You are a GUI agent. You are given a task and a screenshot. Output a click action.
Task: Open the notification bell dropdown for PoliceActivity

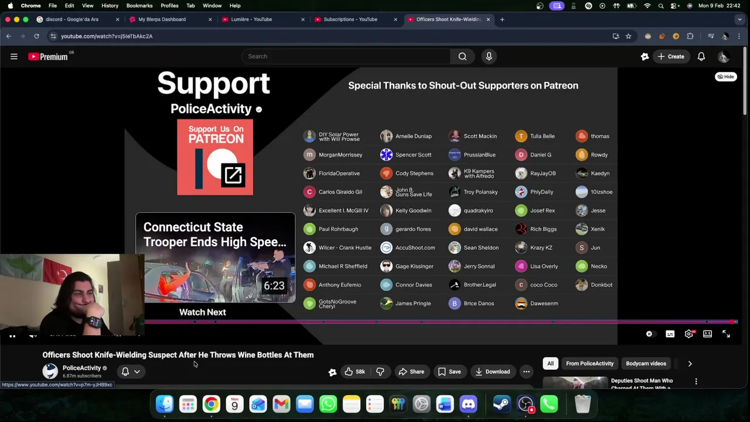tap(131, 372)
